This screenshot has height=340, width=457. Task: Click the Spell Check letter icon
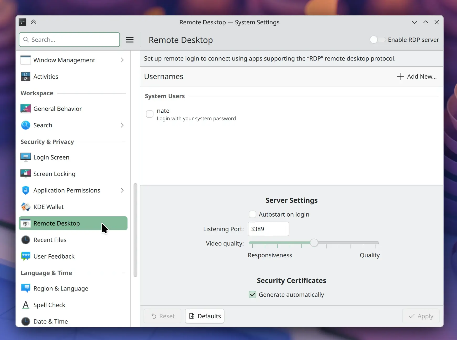click(25, 305)
